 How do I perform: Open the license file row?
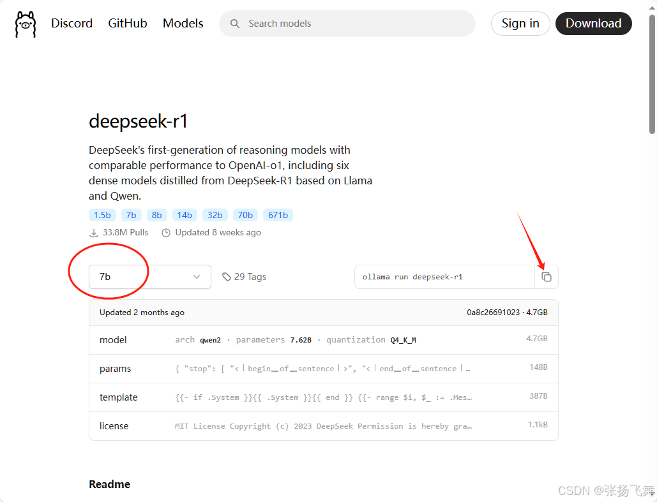coord(324,426)
